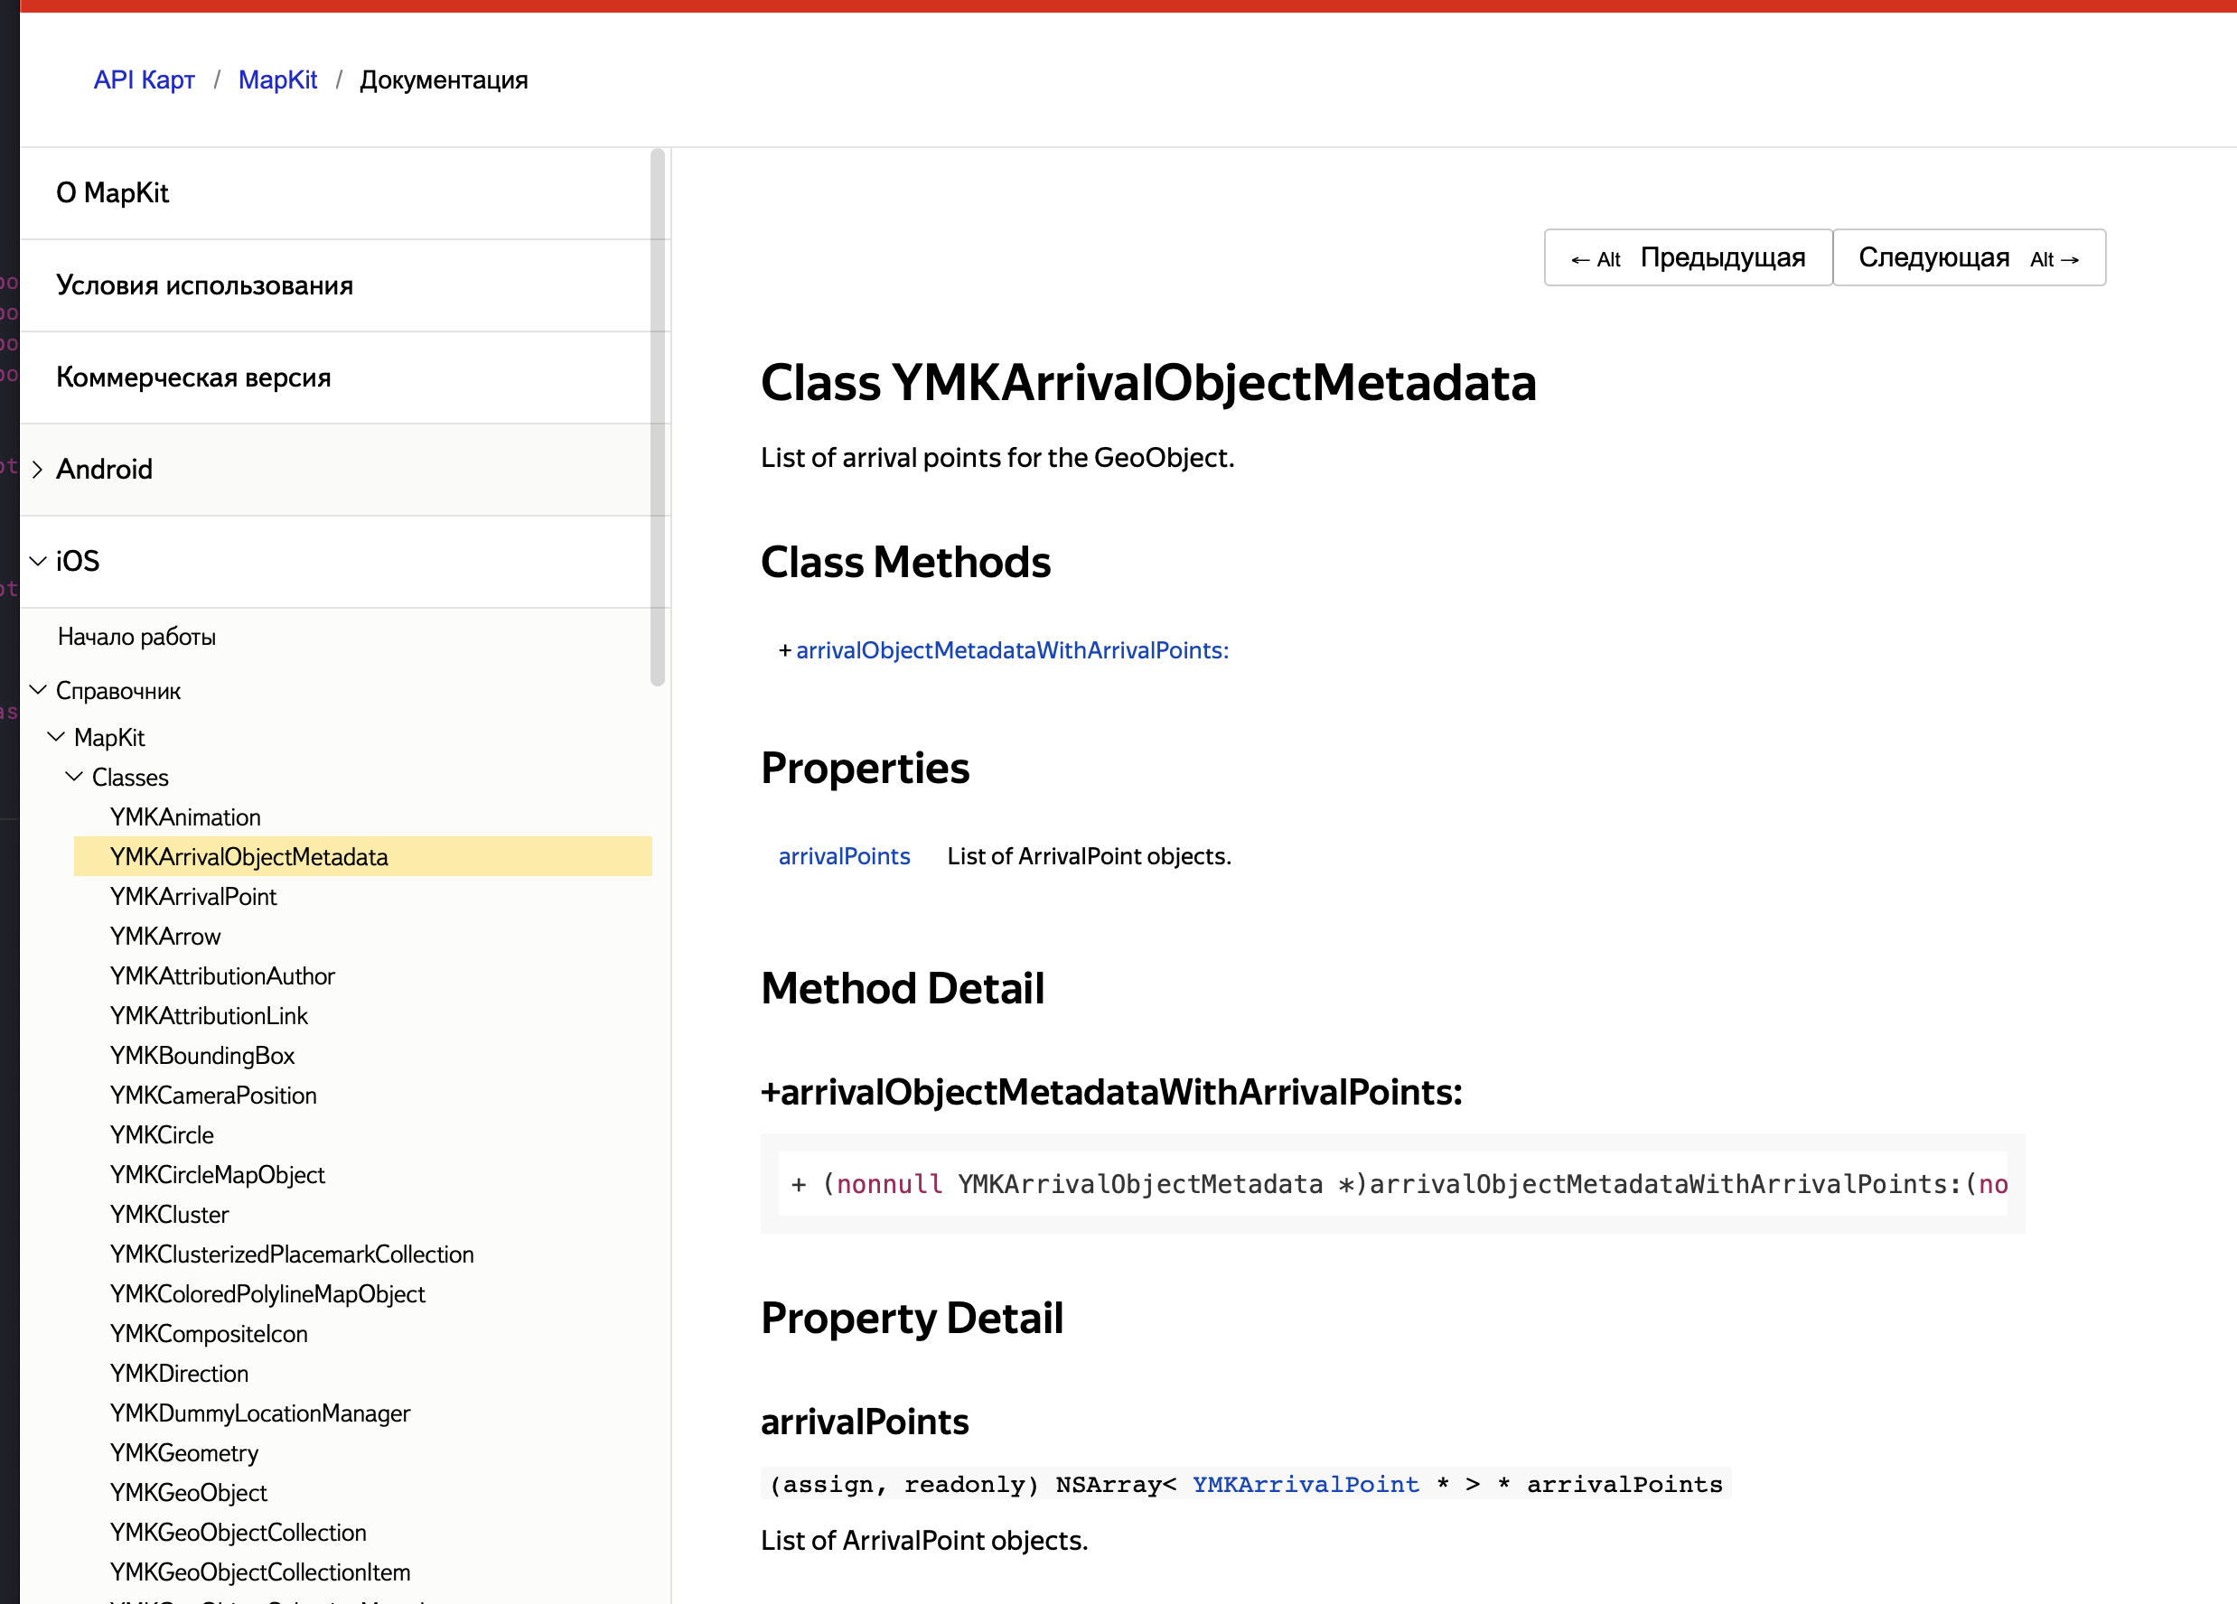Select YMKAnimation in class tree
The image size is (2237, 1604).
pos(185,817)
